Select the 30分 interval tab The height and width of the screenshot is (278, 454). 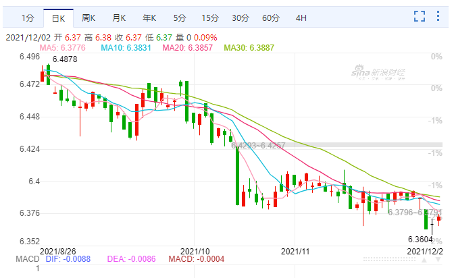coord(241,18)
